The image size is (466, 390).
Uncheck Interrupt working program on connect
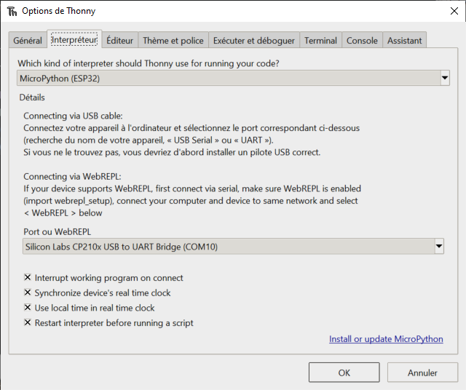[28, 278]
